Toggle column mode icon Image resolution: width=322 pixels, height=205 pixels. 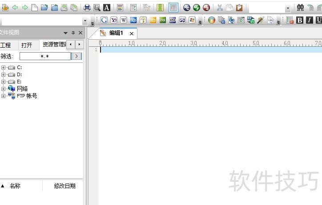click(x=160, y=8)
